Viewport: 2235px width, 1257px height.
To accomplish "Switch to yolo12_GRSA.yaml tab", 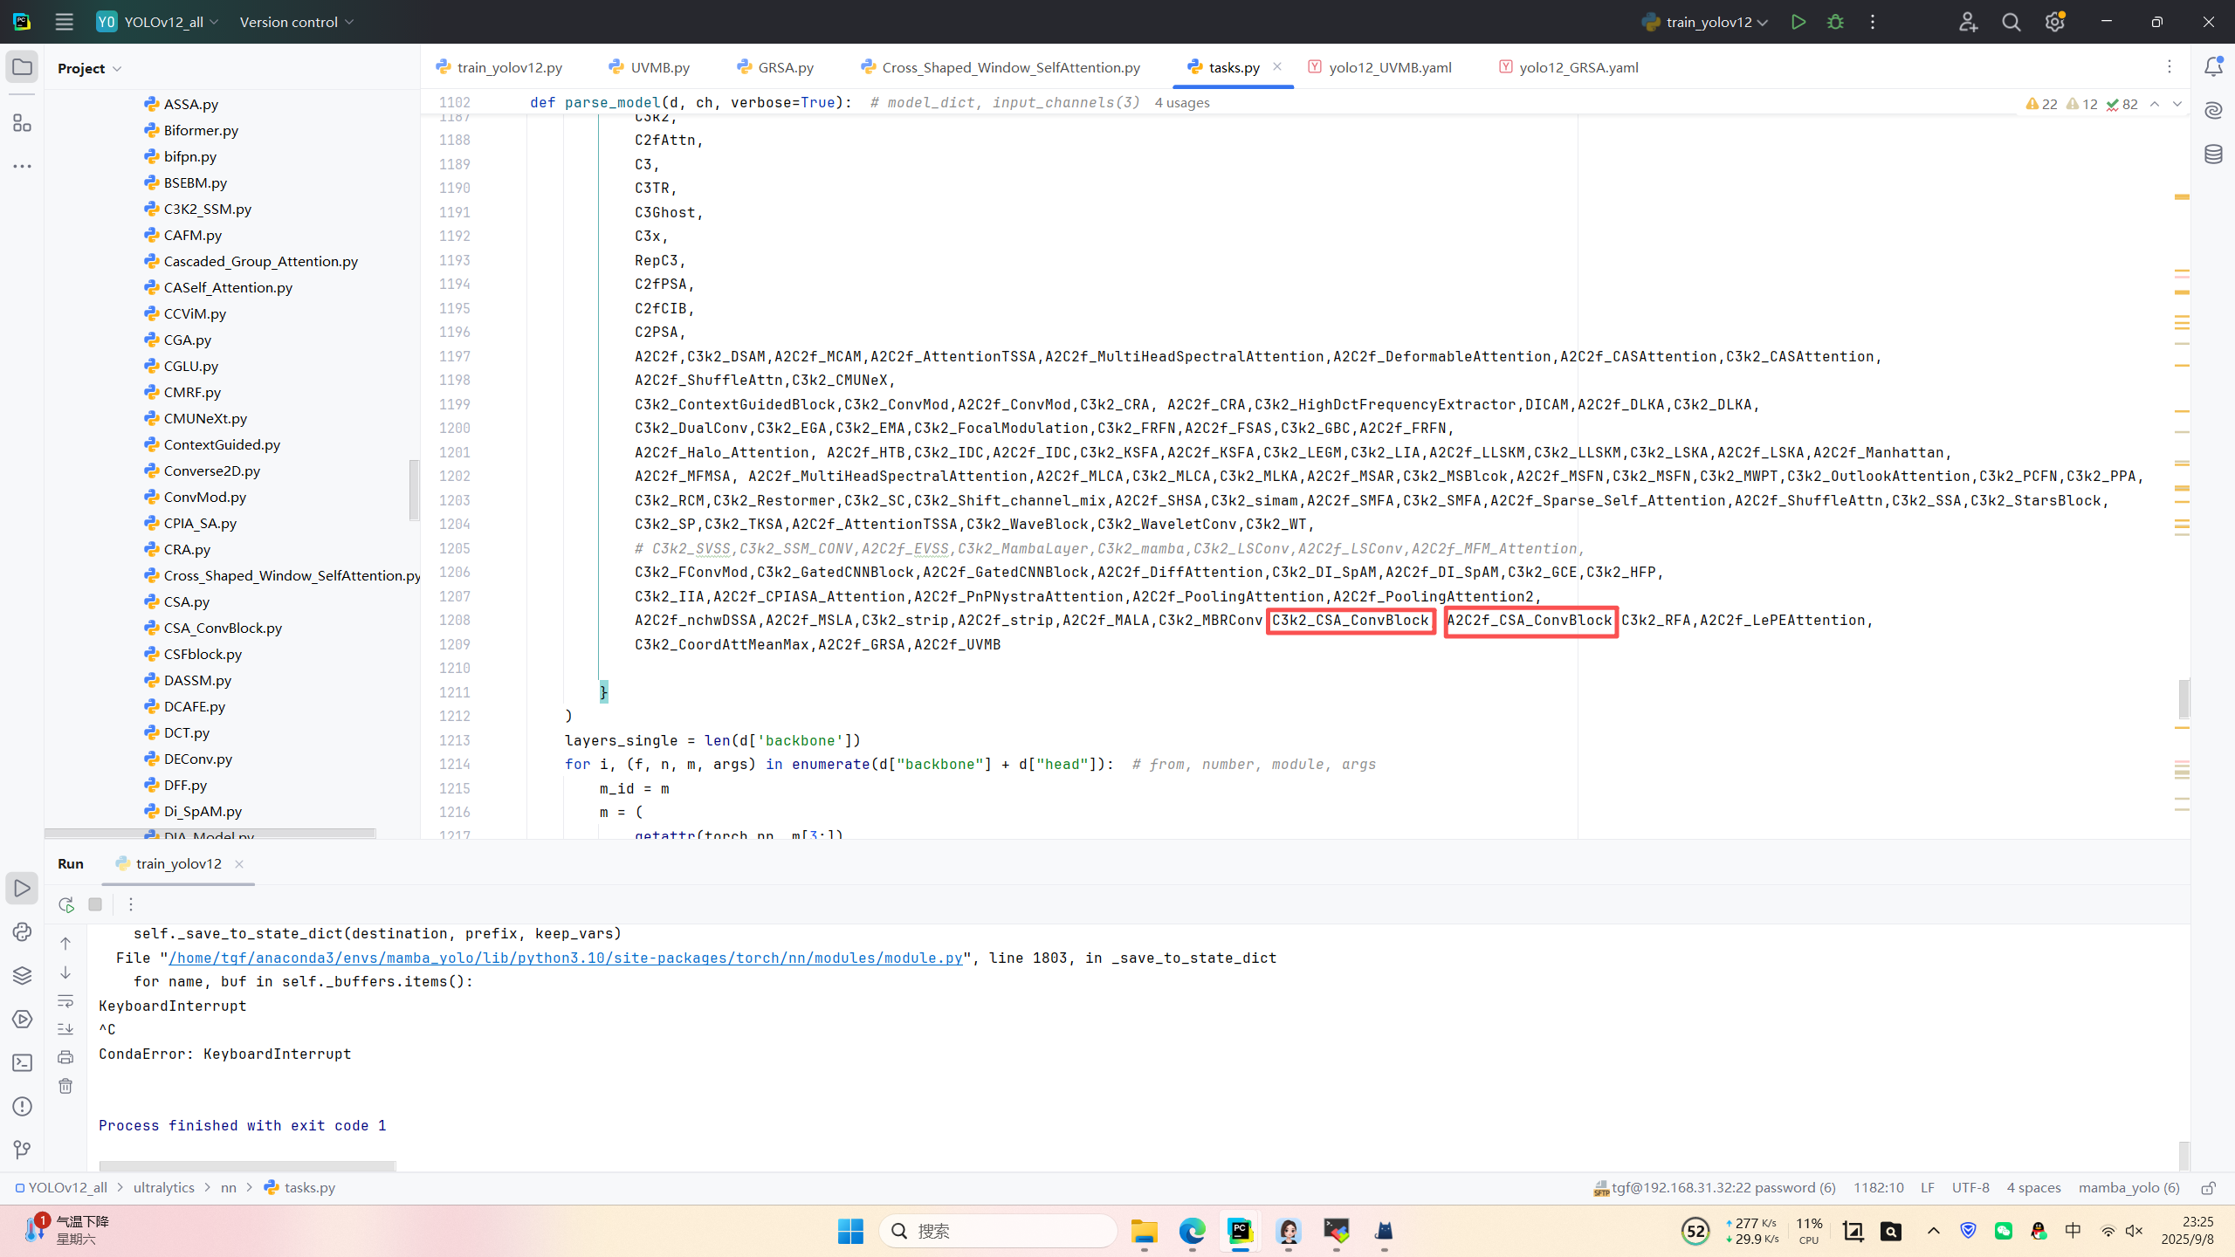I will (1569, 67).
